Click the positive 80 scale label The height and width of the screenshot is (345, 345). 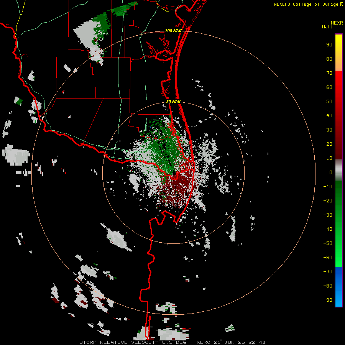point(329,59)
